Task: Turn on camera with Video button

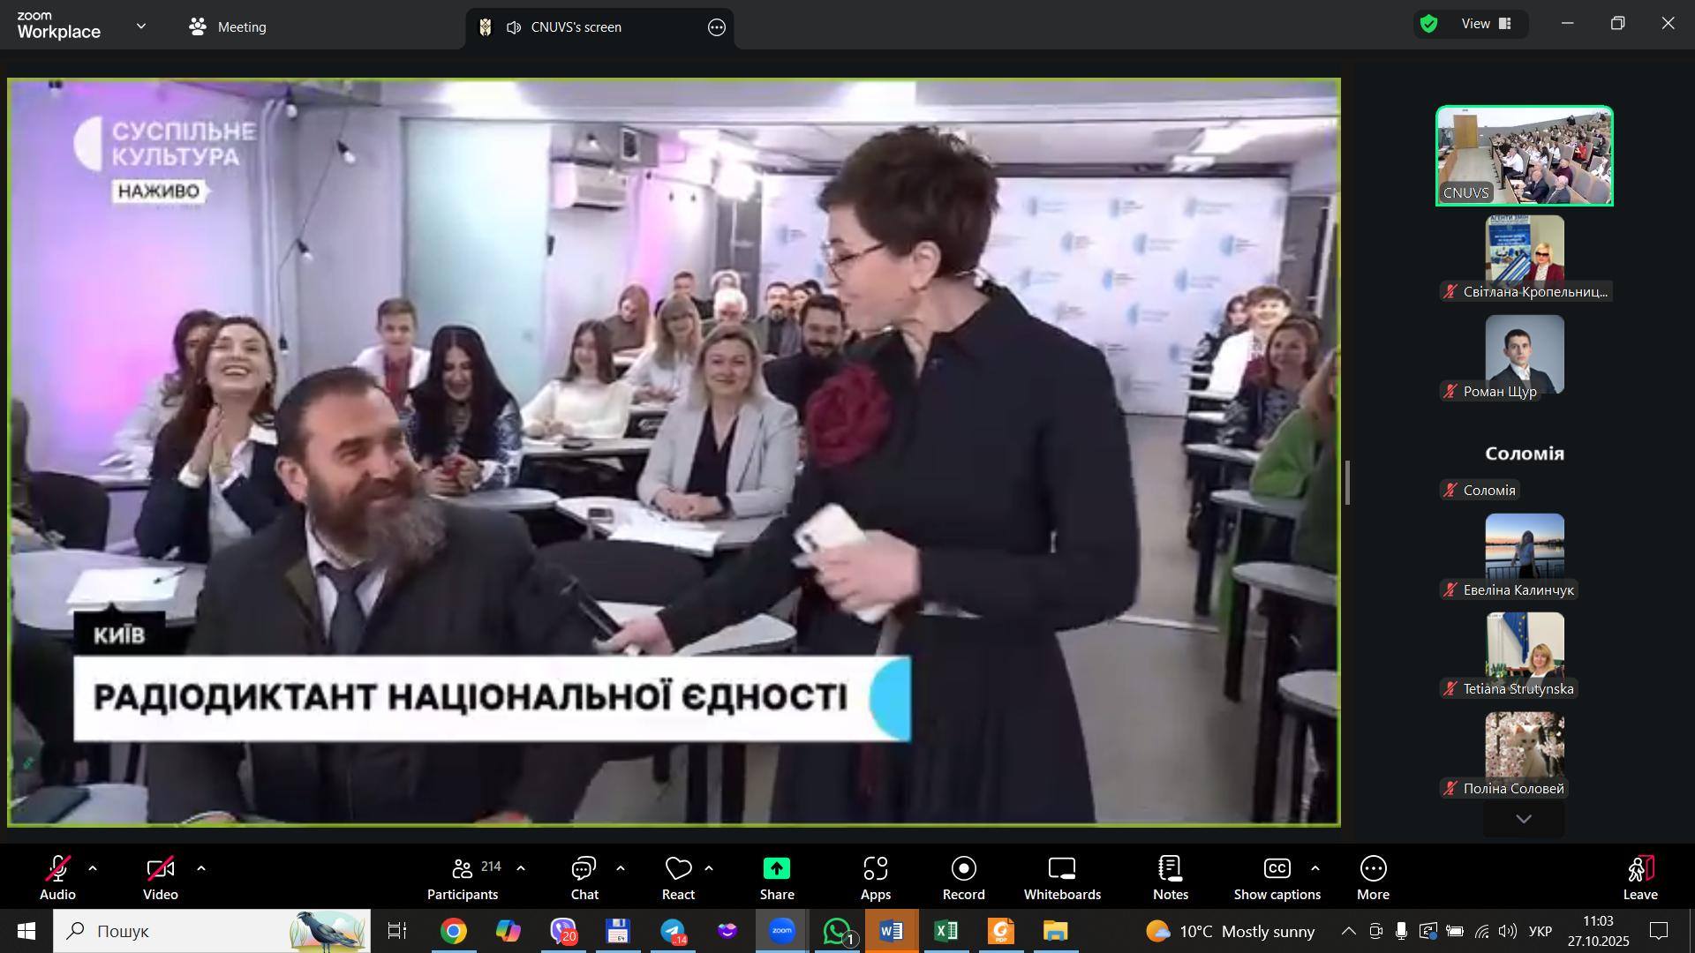Action: coord(161,878)
